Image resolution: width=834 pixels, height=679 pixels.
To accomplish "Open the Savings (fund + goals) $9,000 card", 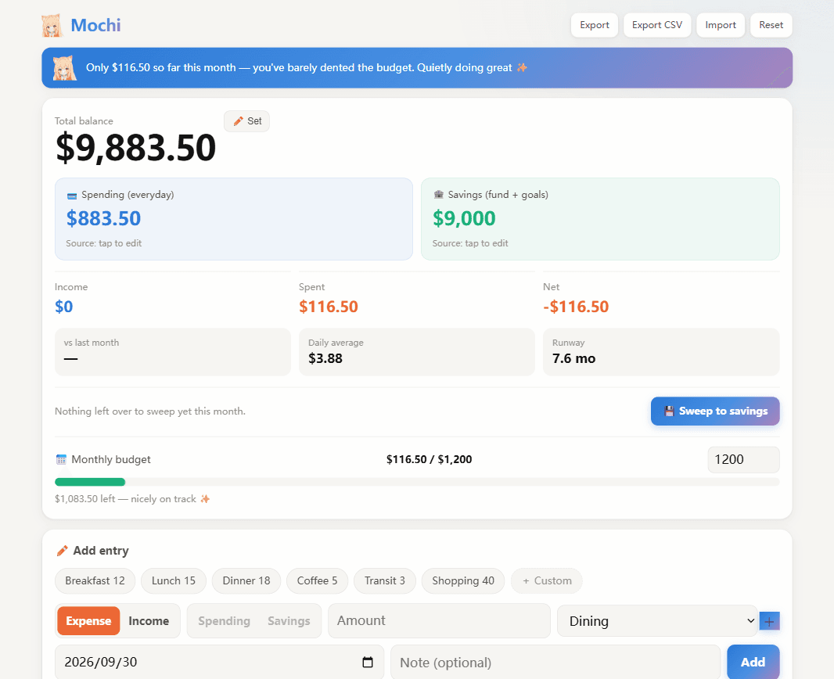I will pyautogui.click(x=601, y=219).
